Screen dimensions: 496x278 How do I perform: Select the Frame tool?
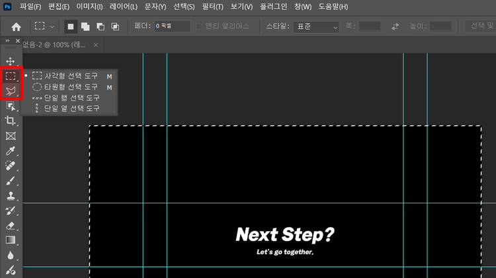click(11, 136)
